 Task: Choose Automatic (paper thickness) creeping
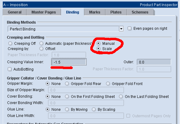tap(41, 43)
